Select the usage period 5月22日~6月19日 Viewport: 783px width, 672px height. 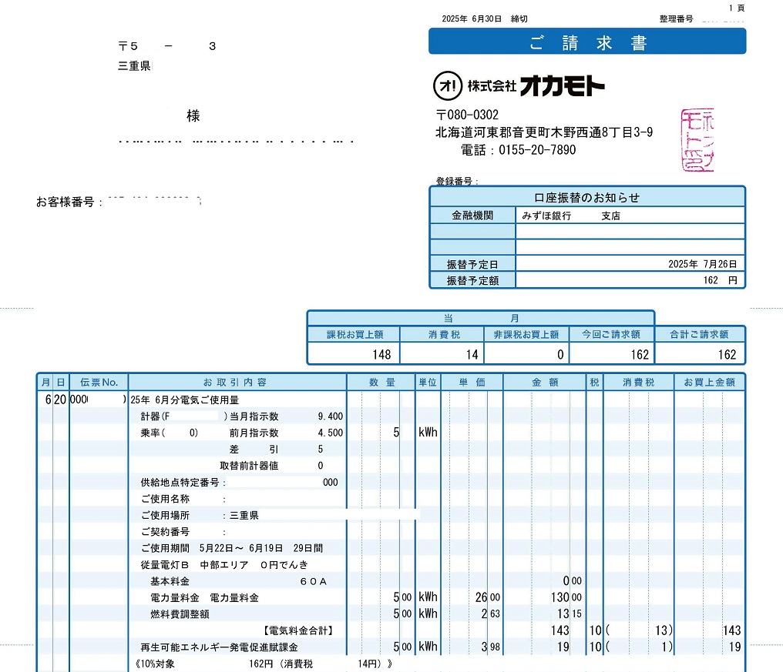pyautogui.click(x=241, y=548)
